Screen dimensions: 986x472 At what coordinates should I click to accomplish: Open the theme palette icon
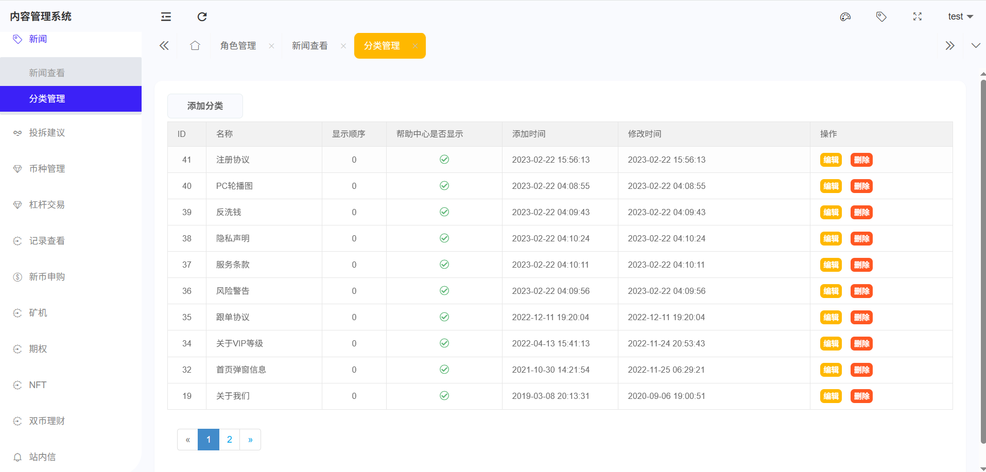tap(845, 17)
